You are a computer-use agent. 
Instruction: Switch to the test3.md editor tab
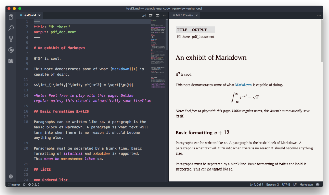click(29, 15)
